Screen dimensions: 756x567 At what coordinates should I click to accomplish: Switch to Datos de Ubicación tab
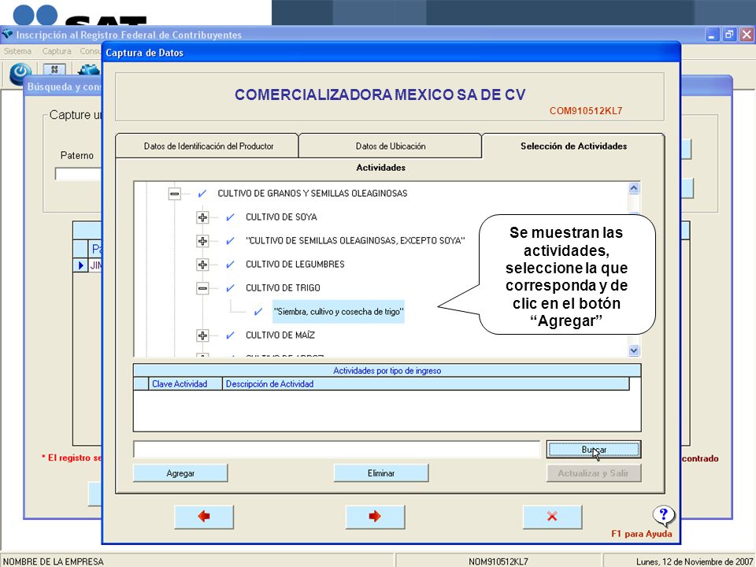(x=391, y=146)
